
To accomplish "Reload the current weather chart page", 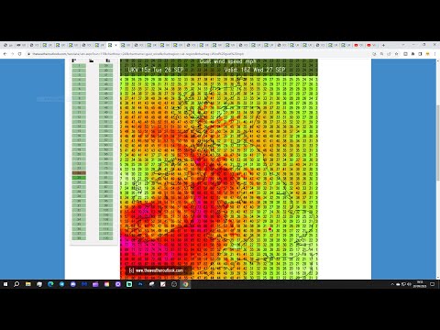I will click(x=20, y=54).
